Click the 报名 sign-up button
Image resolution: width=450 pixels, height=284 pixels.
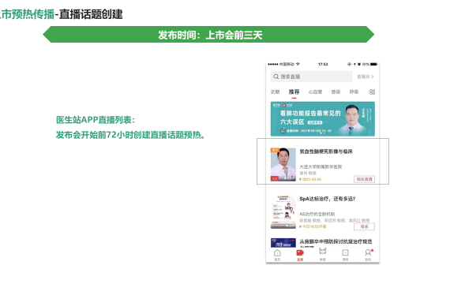point(364,226)
